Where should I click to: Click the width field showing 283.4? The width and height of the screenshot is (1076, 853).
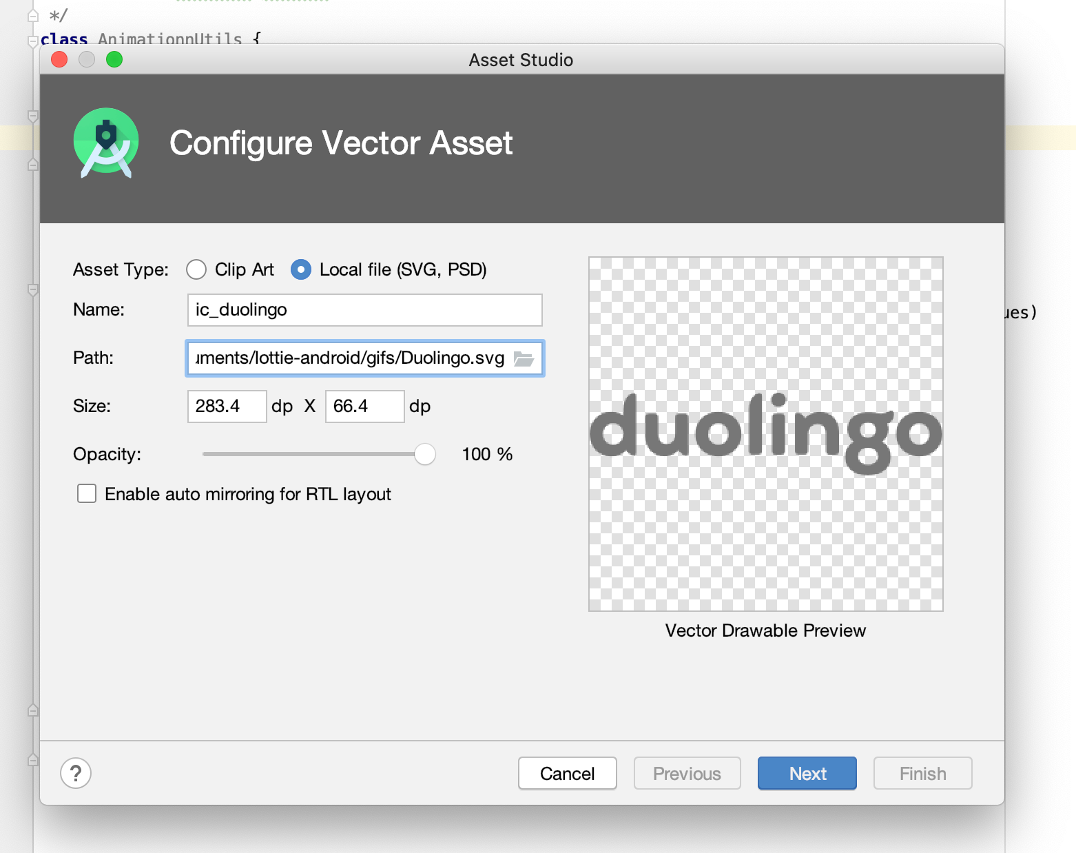(227, 407)
